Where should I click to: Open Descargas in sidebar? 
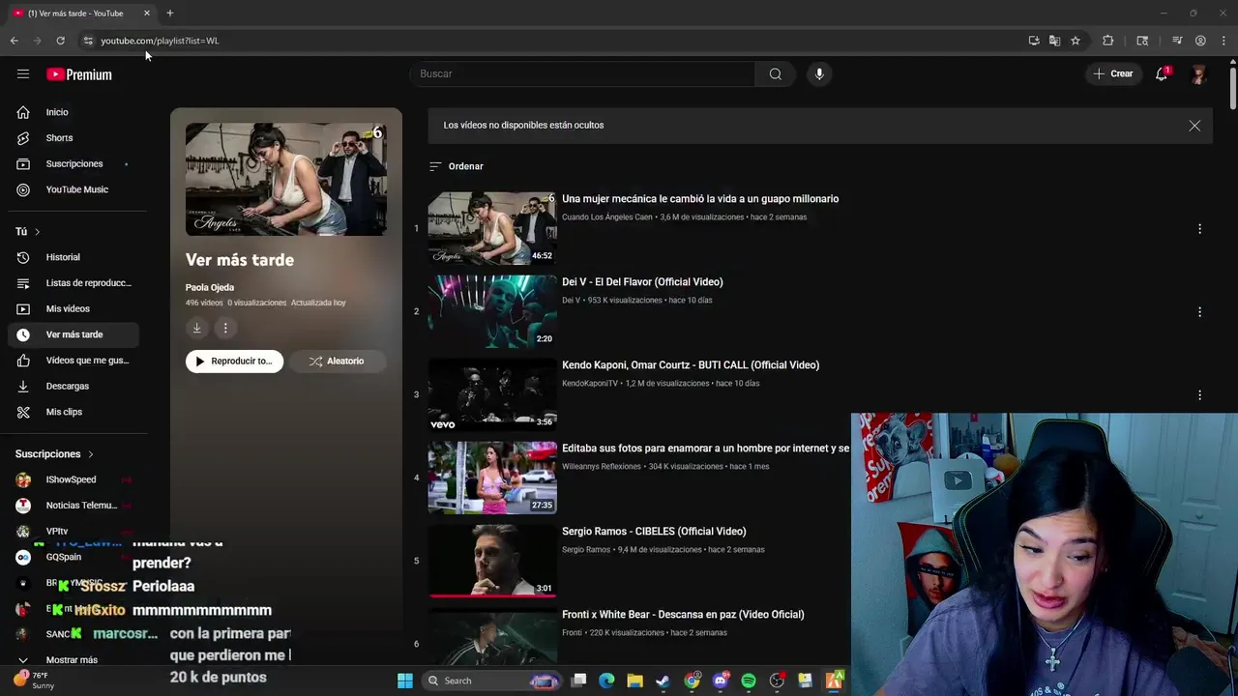click(x=74, y=386)
